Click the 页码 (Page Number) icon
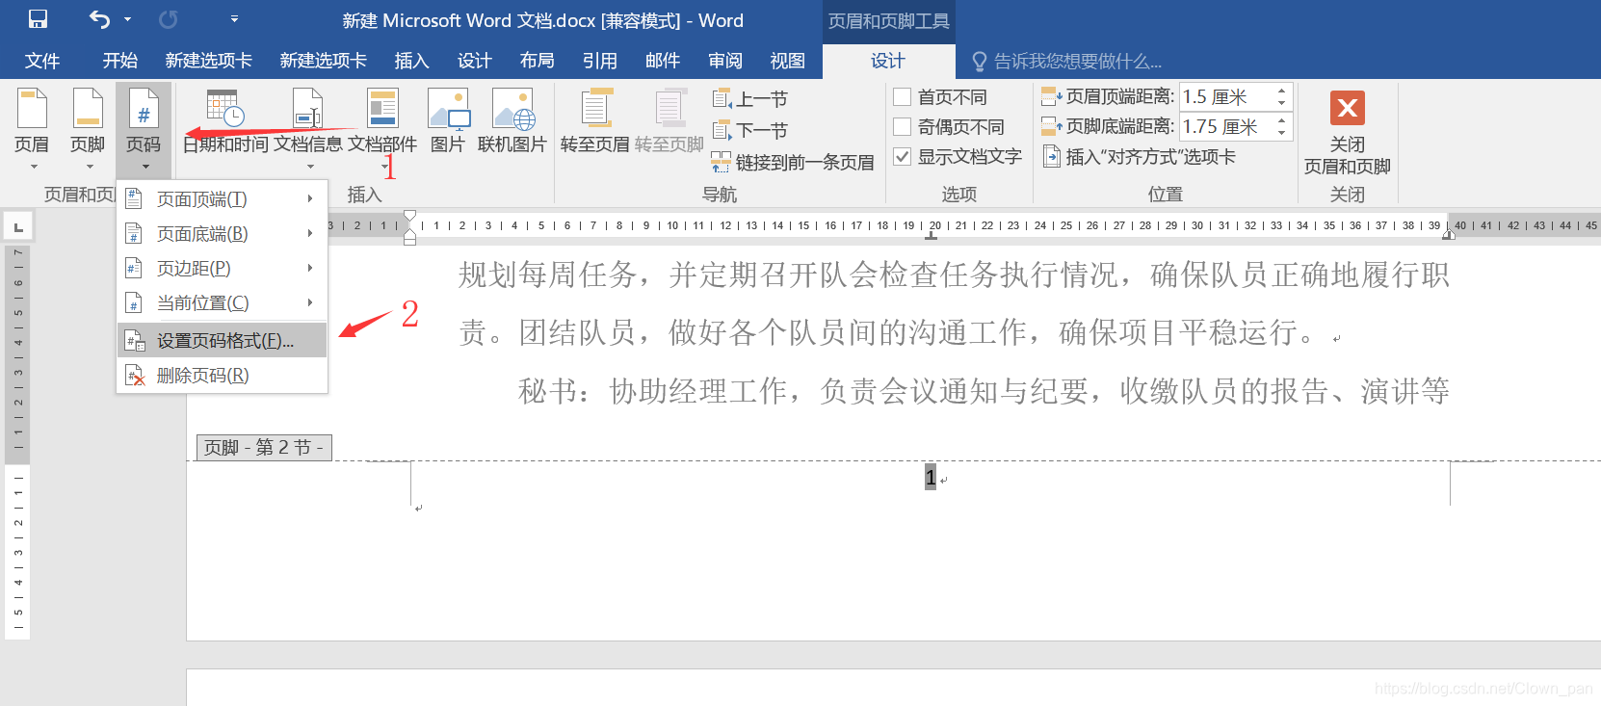The height and width of the screenshot is (706, 1601). [144, 108]
